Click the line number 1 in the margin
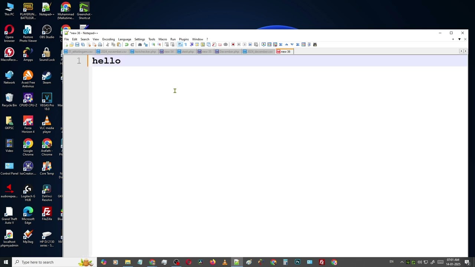Viewport: 475px width, 267px height. point(79,61)
